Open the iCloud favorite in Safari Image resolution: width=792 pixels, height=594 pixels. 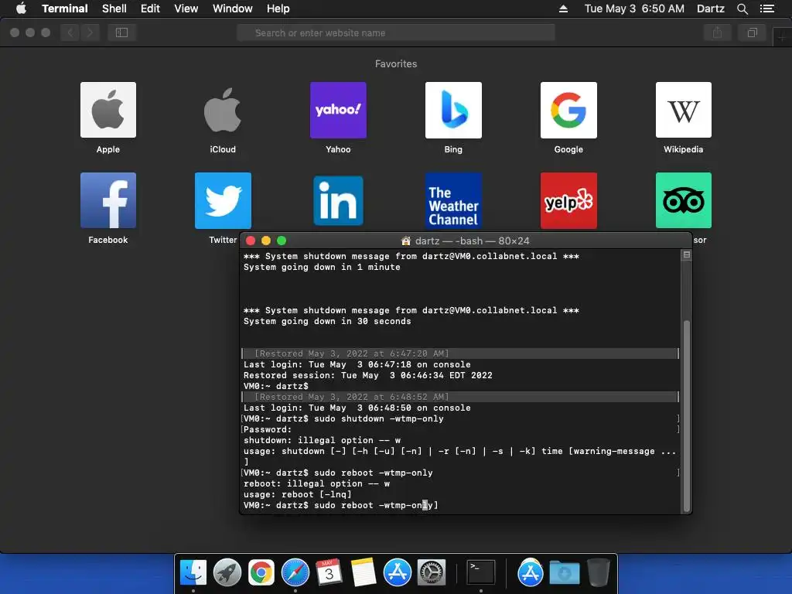pos(223,110)
